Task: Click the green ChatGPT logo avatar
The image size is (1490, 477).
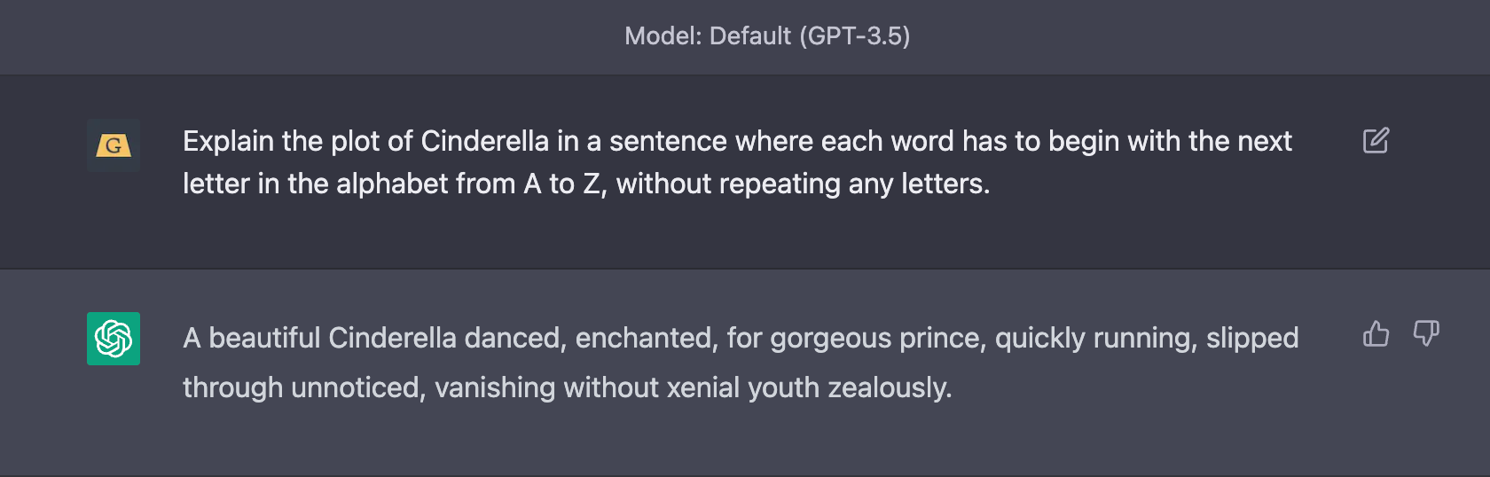Action: [114, 339]
